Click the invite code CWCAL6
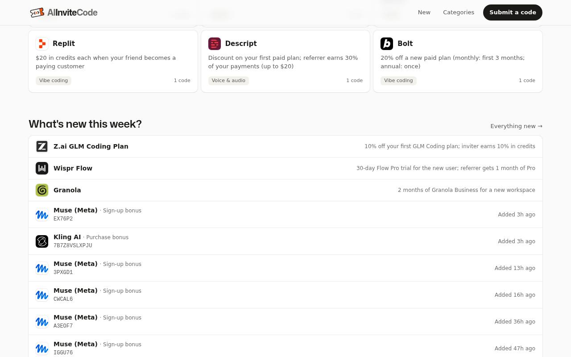Image resolution: width=571 pixels, height=357 pixels. [x=63, y=299]
